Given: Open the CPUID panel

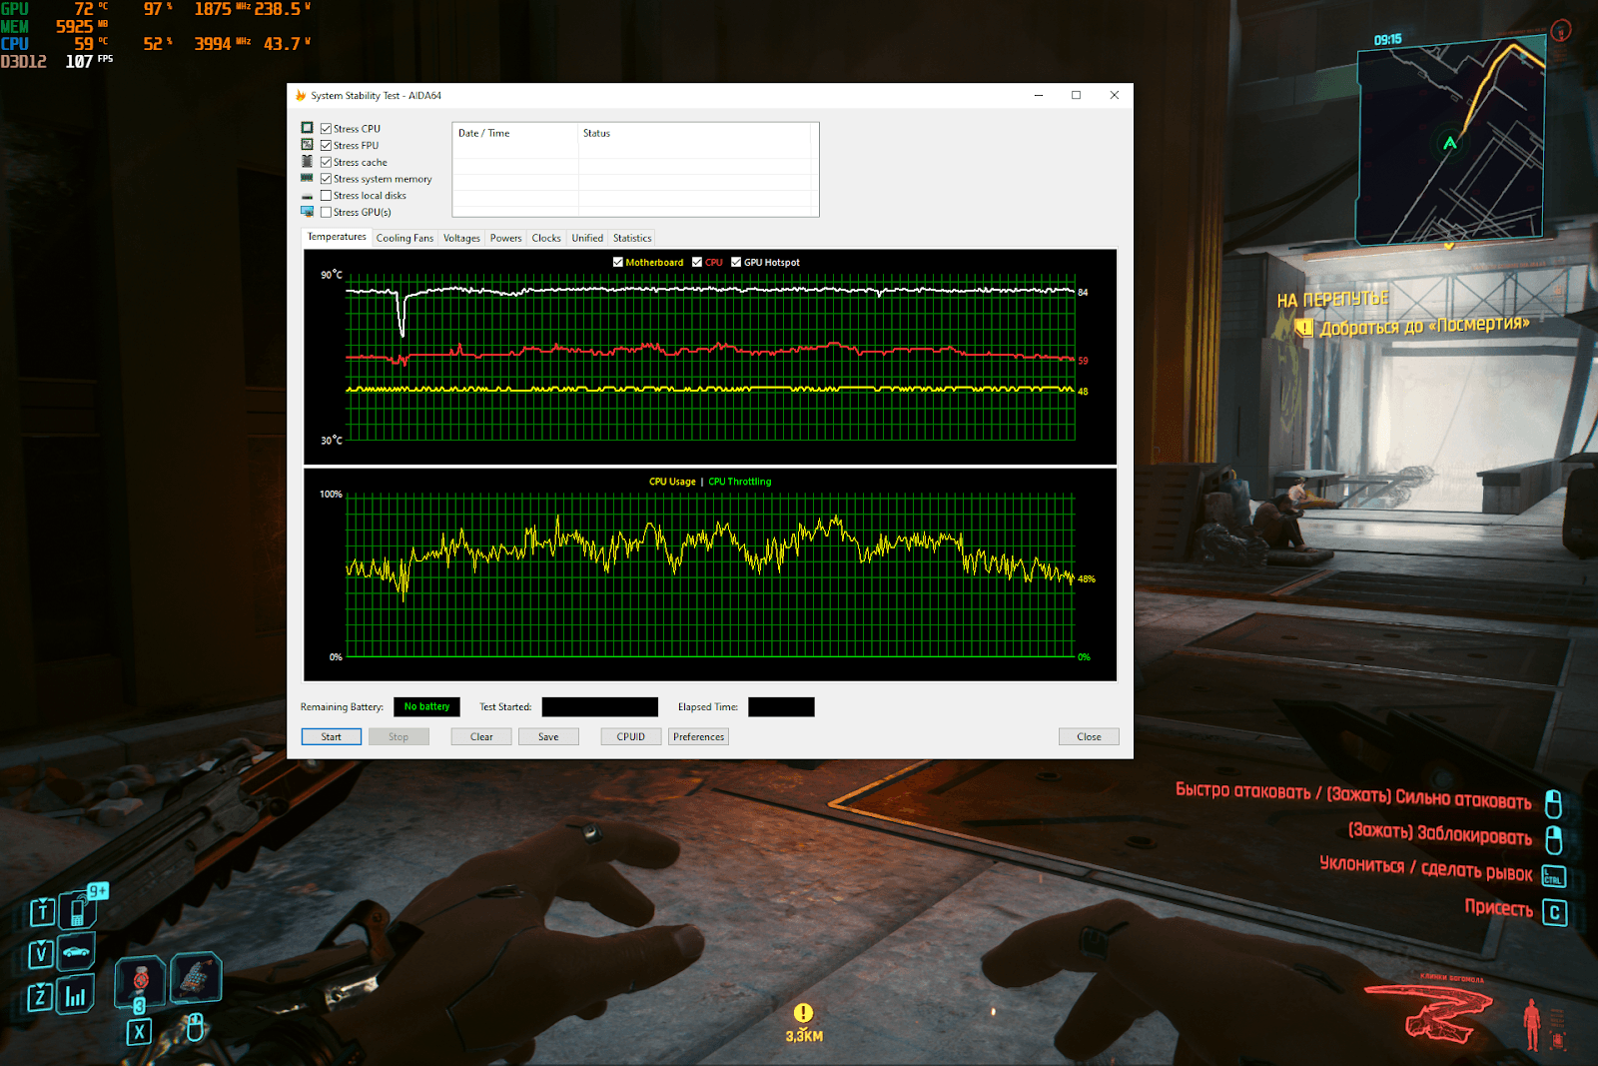Looking at the screenshot, I should [x=631, y=736].
